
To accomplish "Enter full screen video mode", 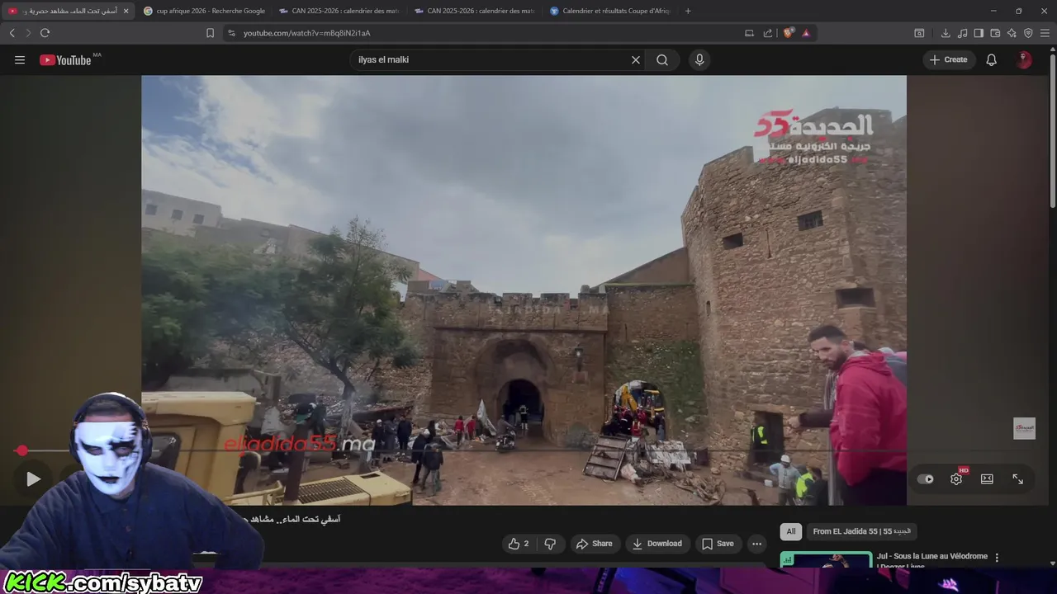I will (1017, 478).
